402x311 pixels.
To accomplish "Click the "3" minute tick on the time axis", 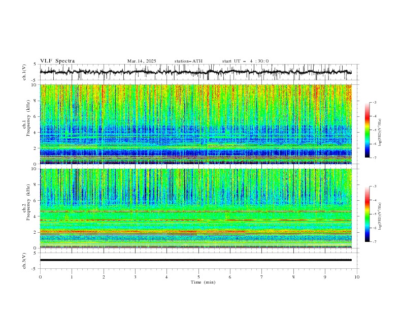I will (135, 277).
